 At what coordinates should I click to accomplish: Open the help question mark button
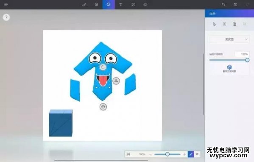(x=6, y=17)
